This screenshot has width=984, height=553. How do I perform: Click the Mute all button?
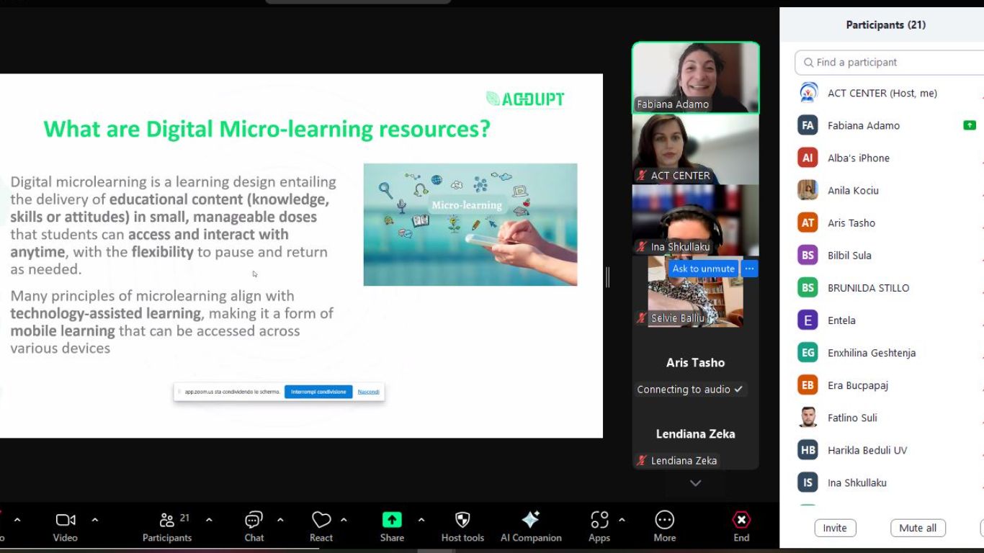[917, 528]
